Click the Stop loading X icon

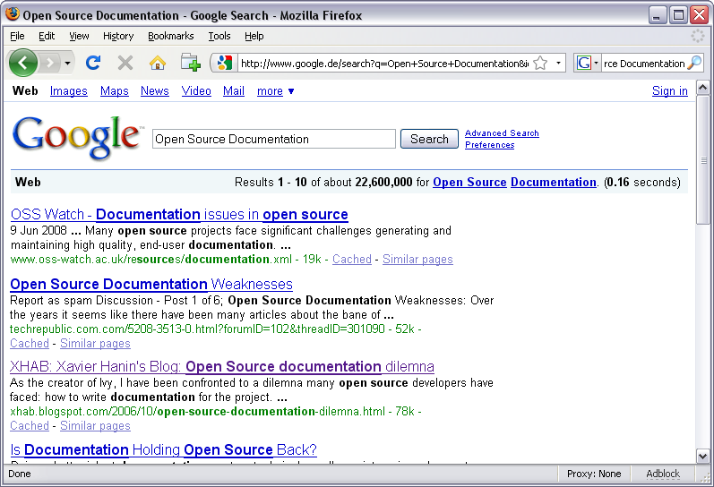click(x=125, y=63)
